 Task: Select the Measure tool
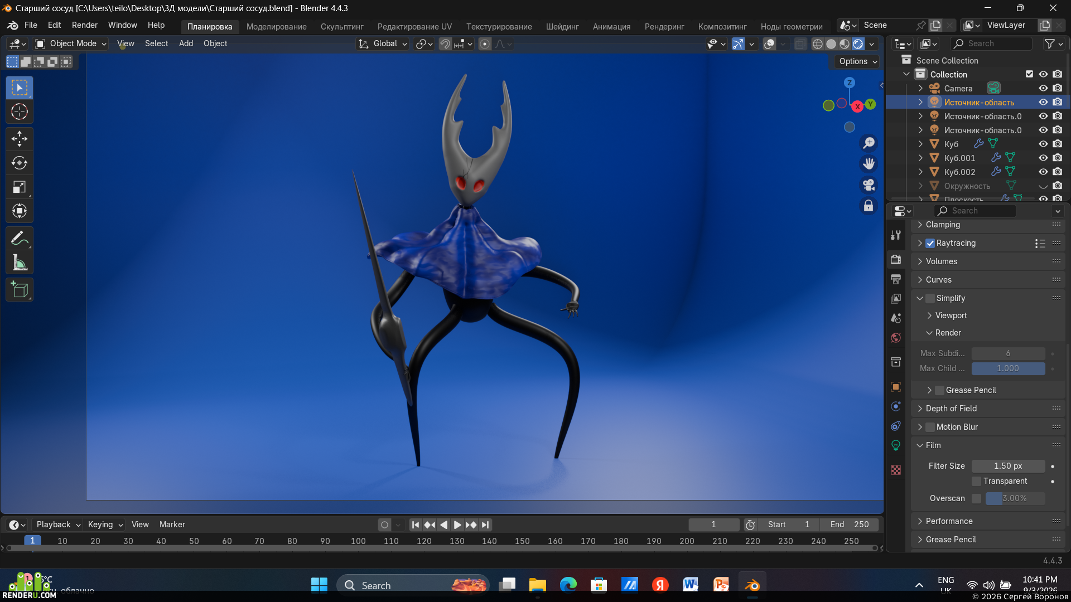pos(20,263)
